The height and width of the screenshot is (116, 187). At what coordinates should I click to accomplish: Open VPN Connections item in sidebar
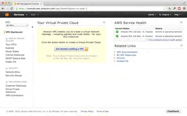click(x=14, y=95)
